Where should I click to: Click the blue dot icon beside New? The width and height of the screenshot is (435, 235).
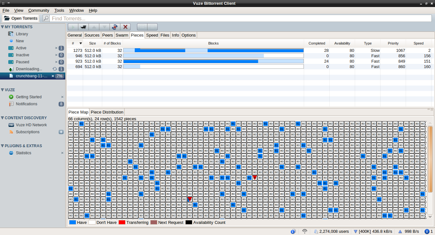[11, 41]
